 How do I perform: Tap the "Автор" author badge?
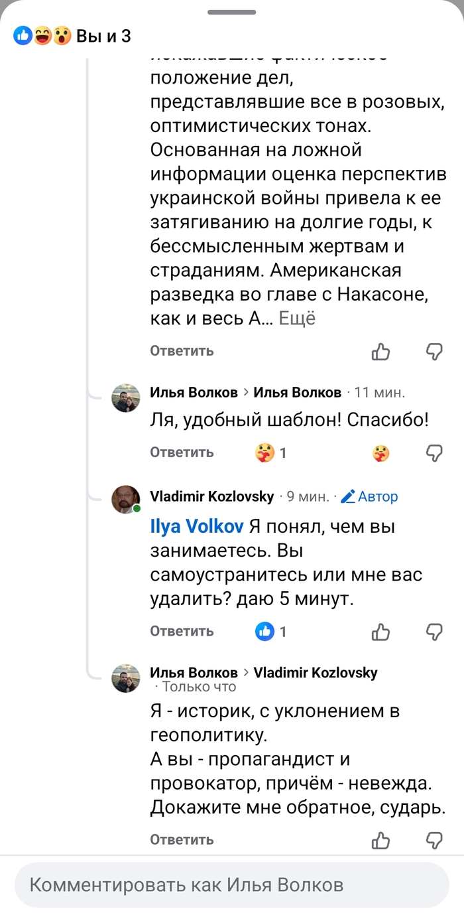(x=370, y=496)
